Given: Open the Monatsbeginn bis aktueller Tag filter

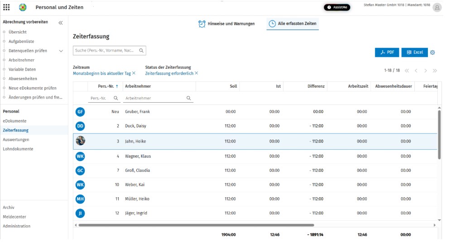Looking at the screenshot, I should [102, 74].
